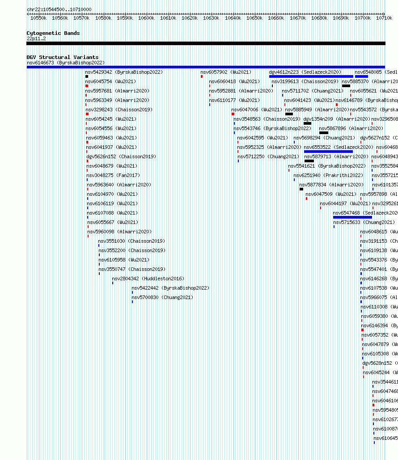Click the blue dgv4612n223 variant bar
Viewport: 398px width, 460px height.
311,76
